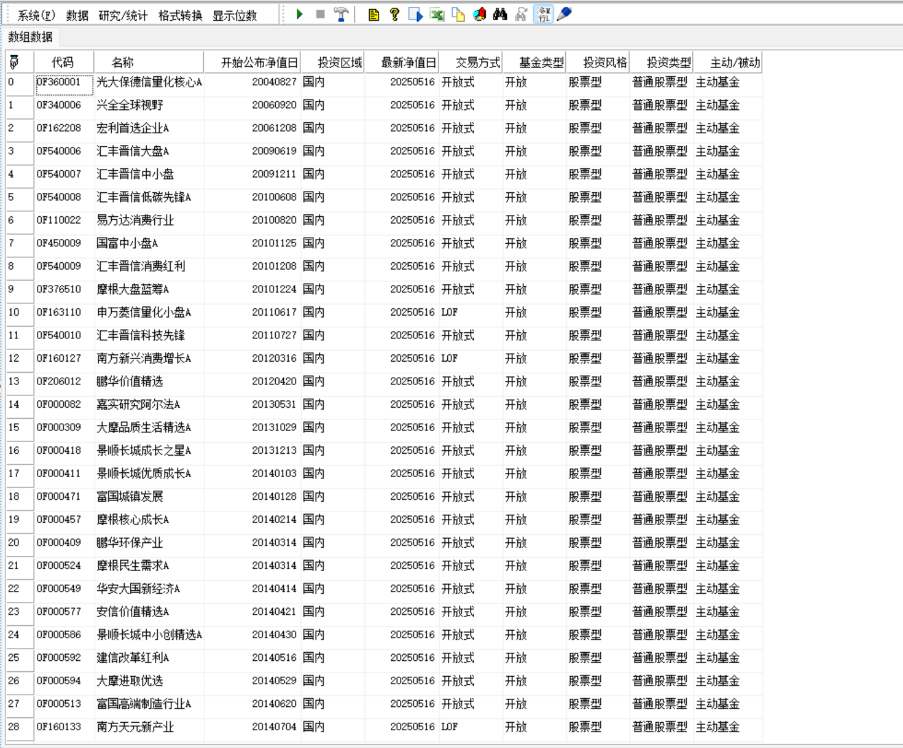Switch to the 数组数据 tab
This screenshot has height=748, width=903.
tap(30, 37)
